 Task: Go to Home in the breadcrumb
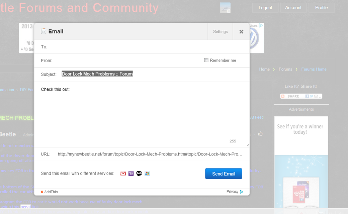coord(264,69)
